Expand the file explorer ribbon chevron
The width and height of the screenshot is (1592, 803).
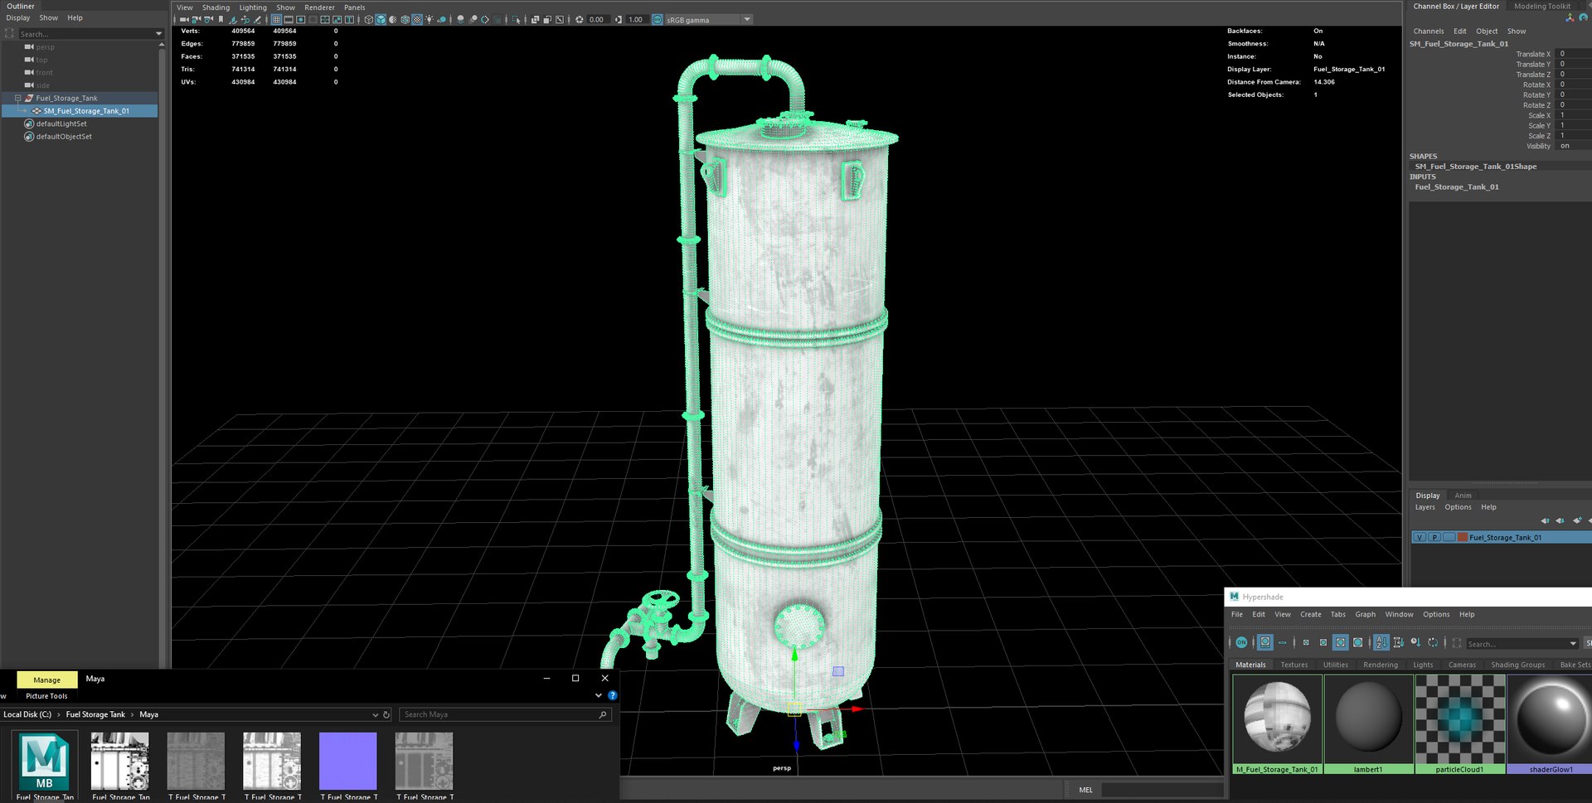(x=599, y=695)
